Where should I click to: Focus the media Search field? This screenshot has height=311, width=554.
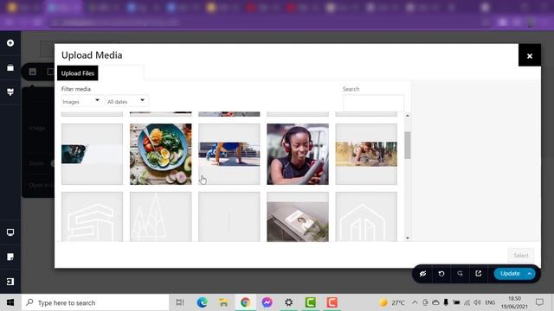pyautogui.click(x=373, y=103)
